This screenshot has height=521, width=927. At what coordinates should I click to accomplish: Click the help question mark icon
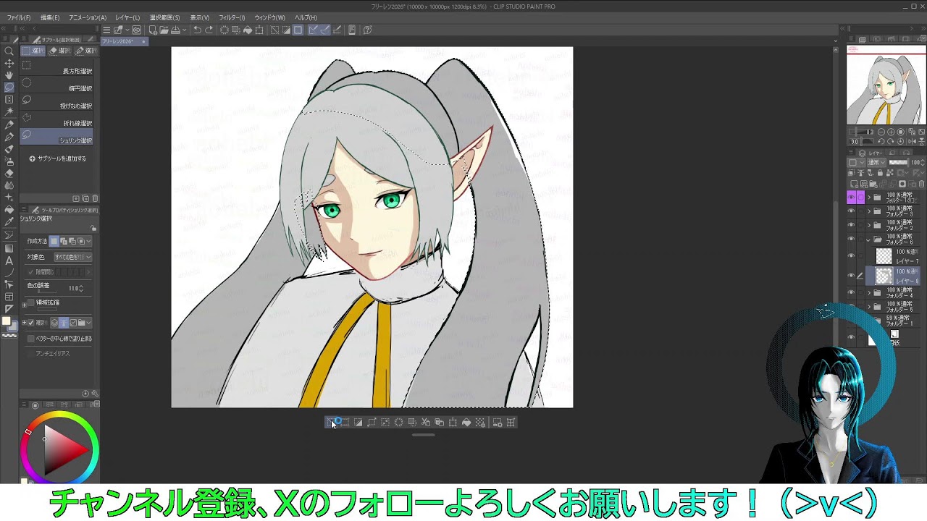pyautogui.click(x=367, y=30)
